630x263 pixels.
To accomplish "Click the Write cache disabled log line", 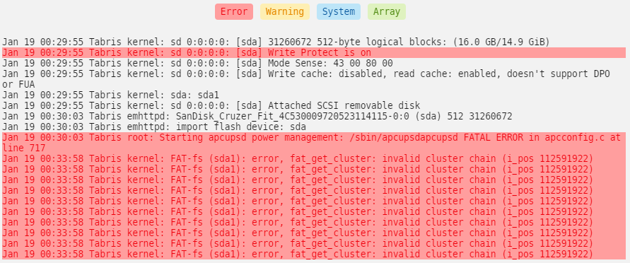I will pyautogui.click(x=306, y=79).
